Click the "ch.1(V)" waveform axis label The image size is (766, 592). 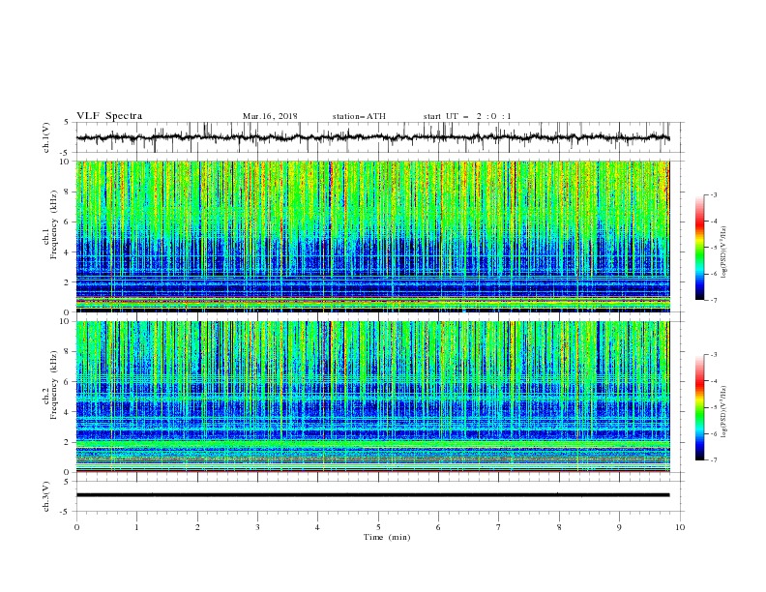pos(46,137)
